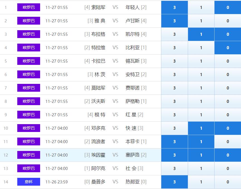This screenshot has height=189, width=241.
Task: Unselect 1 for 邓多克 vs 快速
Action: coord(201,128)
